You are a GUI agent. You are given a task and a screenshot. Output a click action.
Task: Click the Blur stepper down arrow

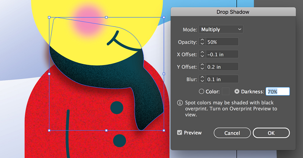[202, 81]
